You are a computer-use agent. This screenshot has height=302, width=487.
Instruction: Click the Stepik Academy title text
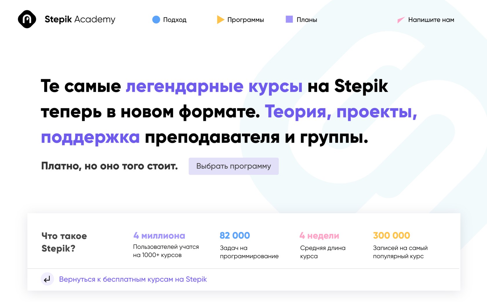coord(80,19)
